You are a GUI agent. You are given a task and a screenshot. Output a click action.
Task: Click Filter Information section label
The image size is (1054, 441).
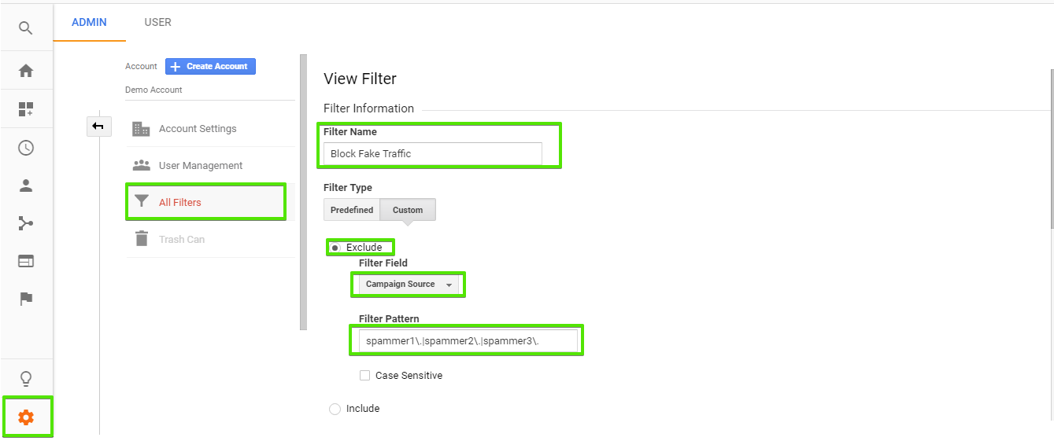368,108
